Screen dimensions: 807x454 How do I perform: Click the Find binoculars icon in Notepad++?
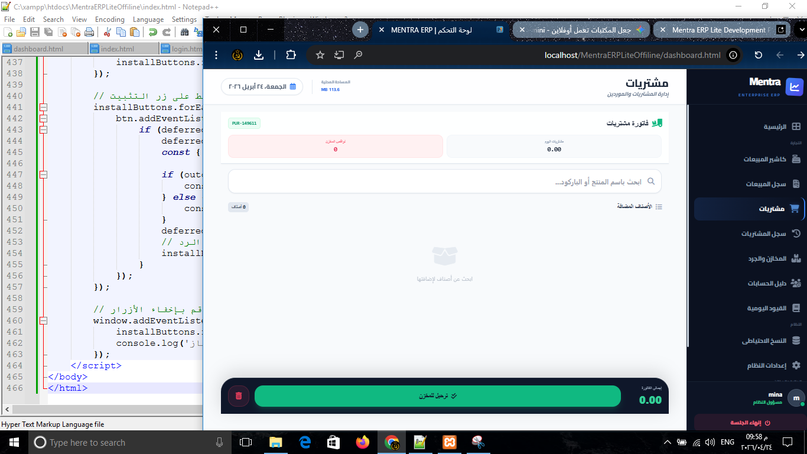[185, 32]
